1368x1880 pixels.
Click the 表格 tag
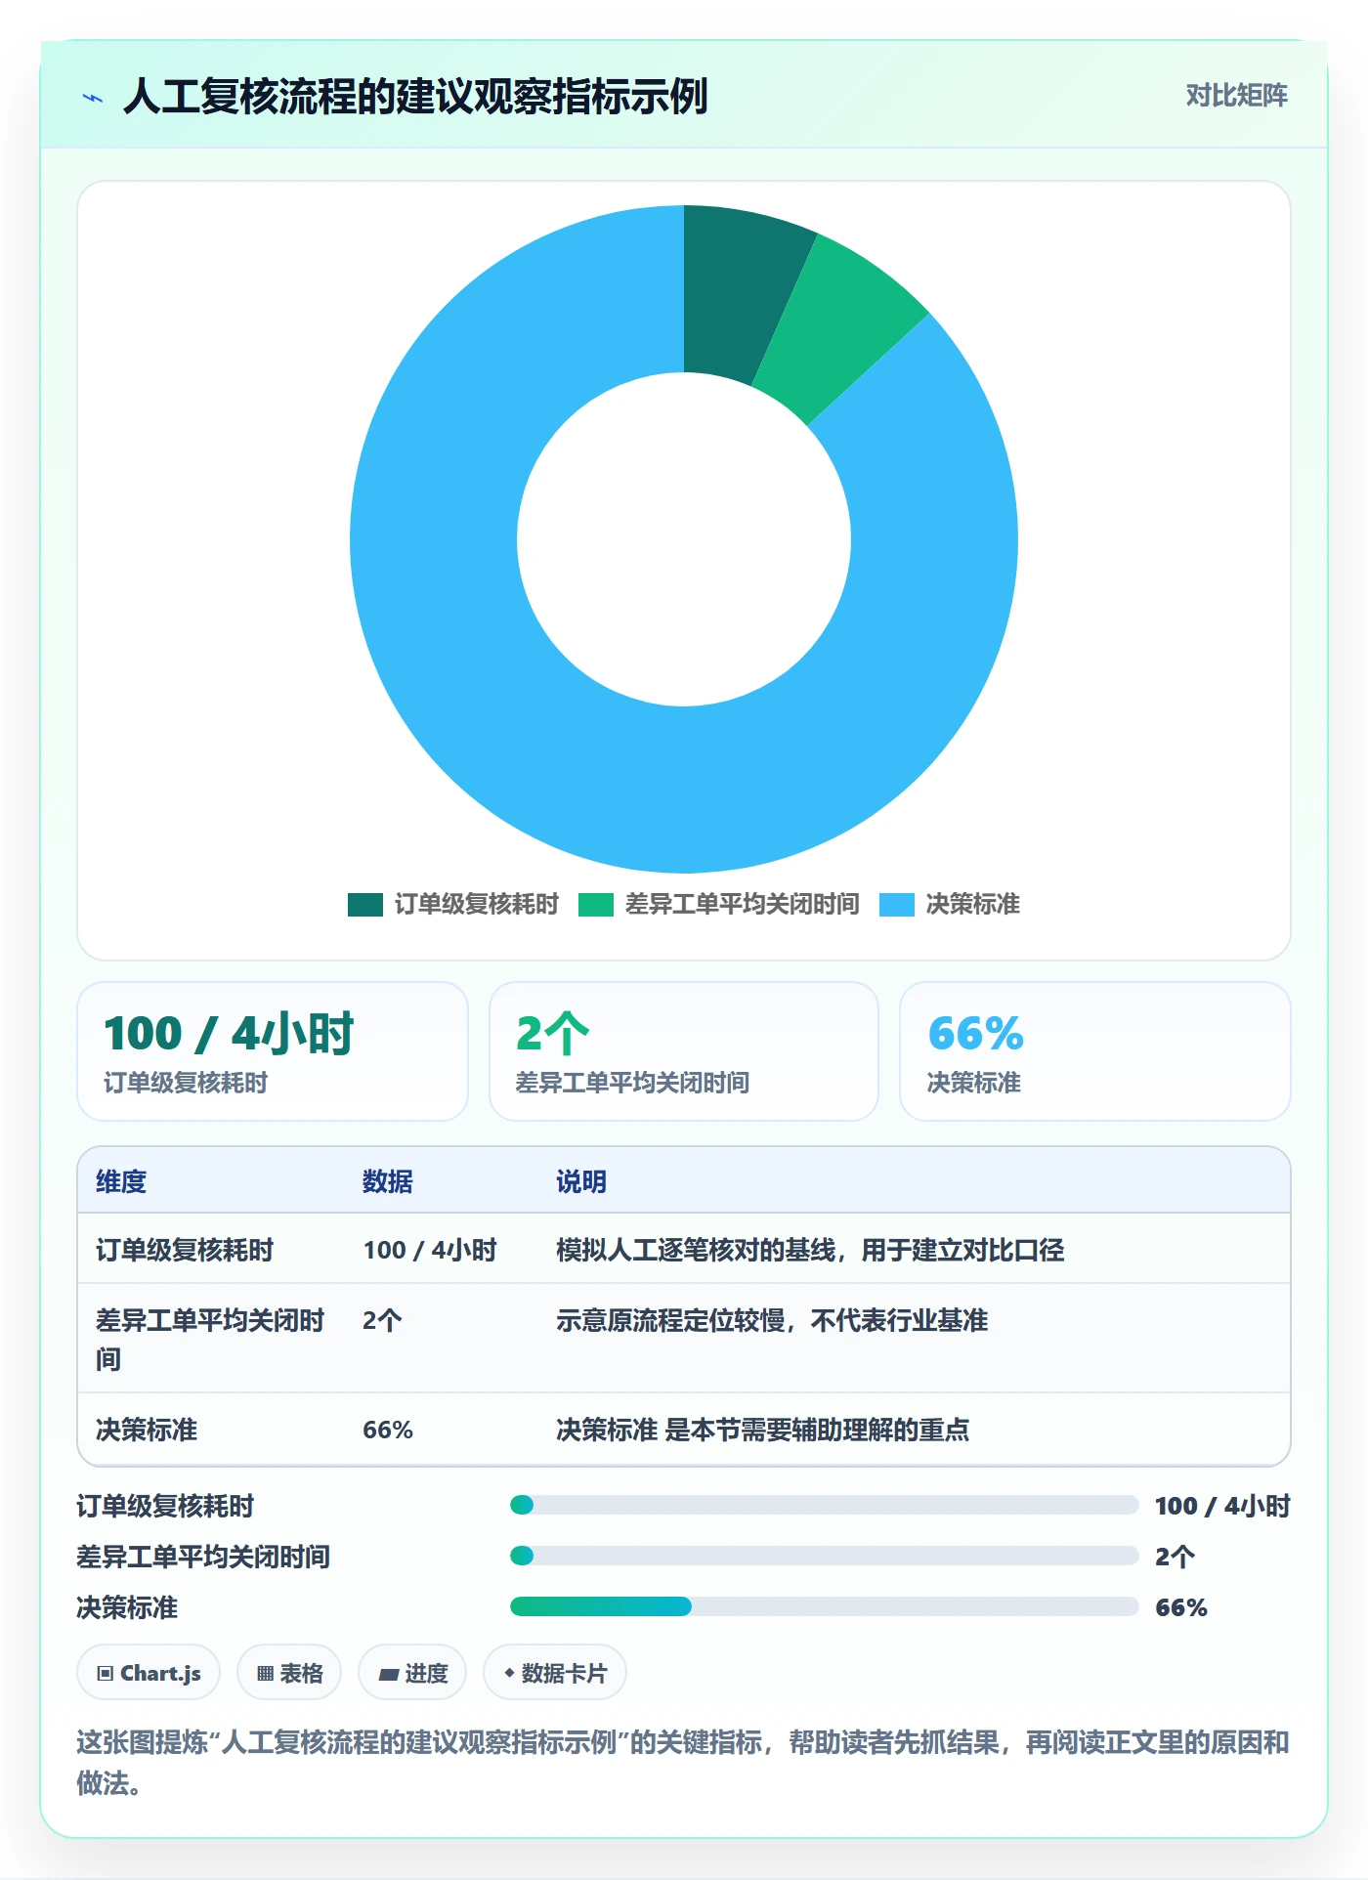point(289,1673)
